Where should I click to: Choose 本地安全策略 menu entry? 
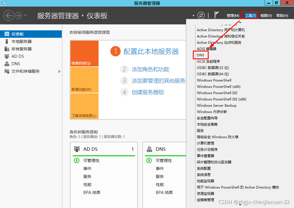[207, 124]
